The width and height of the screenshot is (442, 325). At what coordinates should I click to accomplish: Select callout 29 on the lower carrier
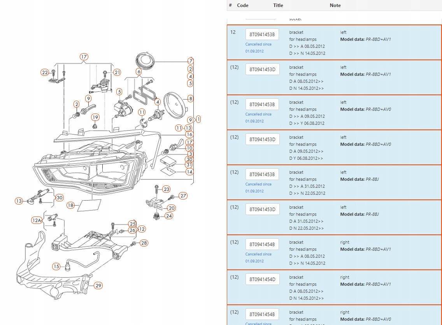pos(98,286)
